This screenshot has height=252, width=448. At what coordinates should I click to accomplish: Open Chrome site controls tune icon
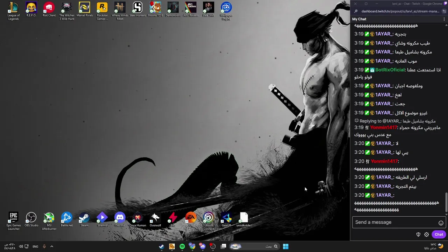[444, 11]
